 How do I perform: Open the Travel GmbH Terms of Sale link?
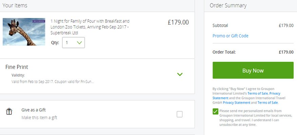click(268, 103)
